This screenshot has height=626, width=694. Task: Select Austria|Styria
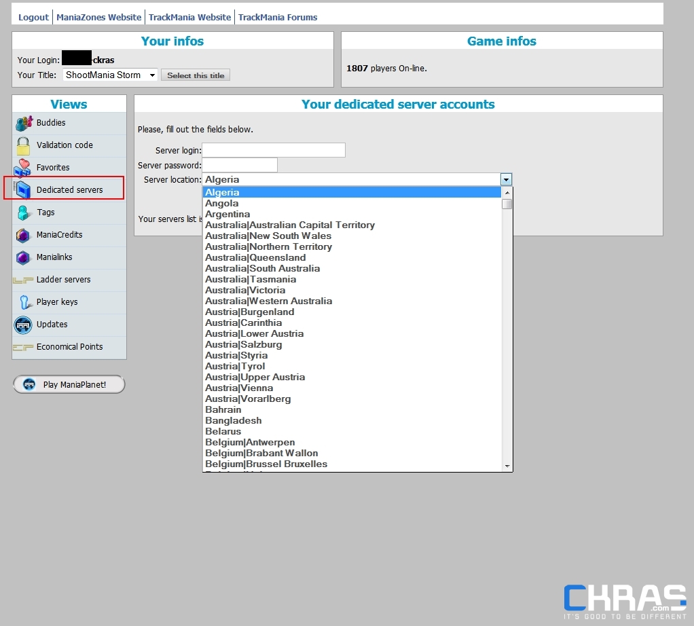click(352, 355)
